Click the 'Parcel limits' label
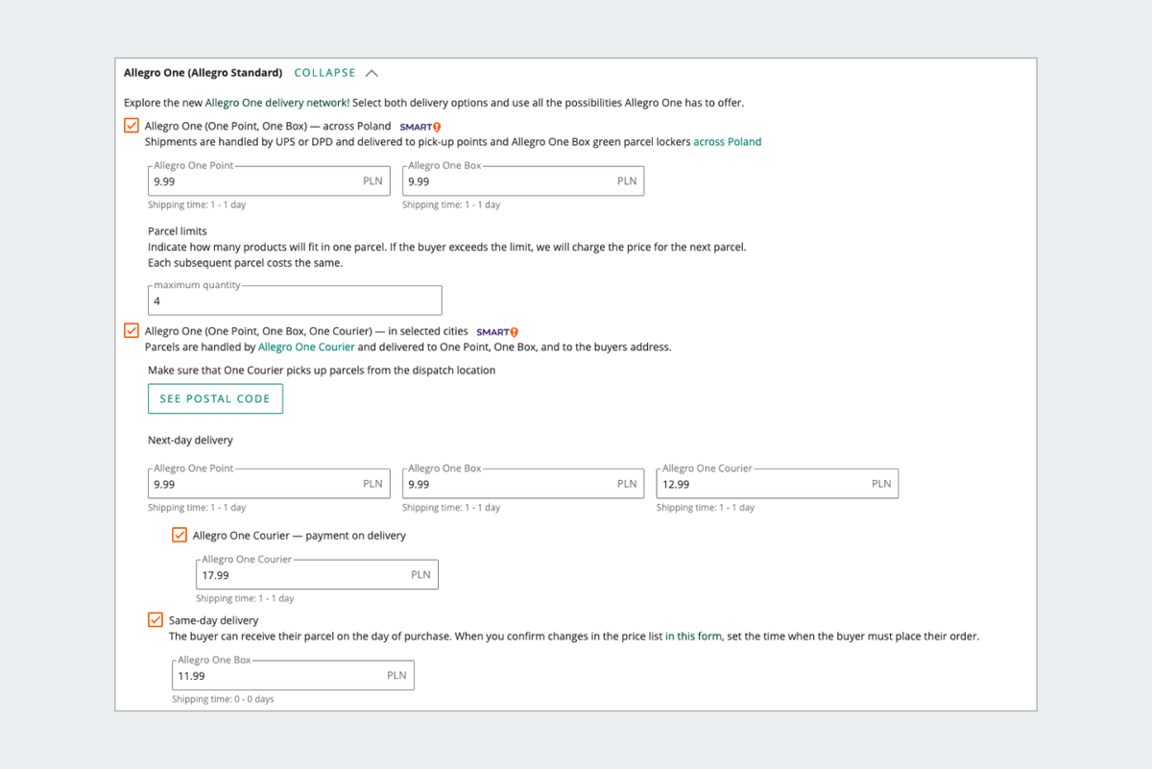 178,231
